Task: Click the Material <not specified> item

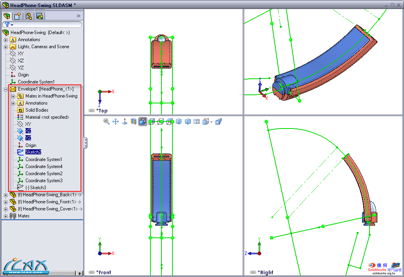Action: (x=47, y=117)
